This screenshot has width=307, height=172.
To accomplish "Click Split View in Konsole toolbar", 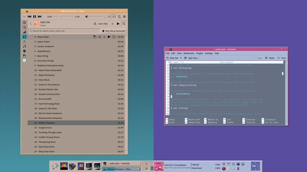I will point(191,58).
